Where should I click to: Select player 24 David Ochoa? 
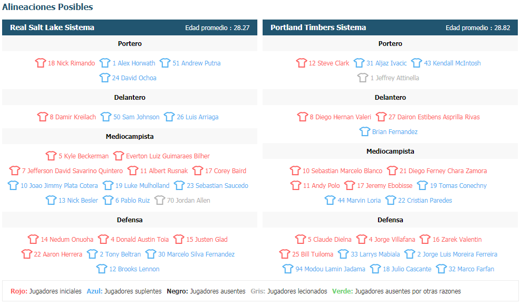134,78
